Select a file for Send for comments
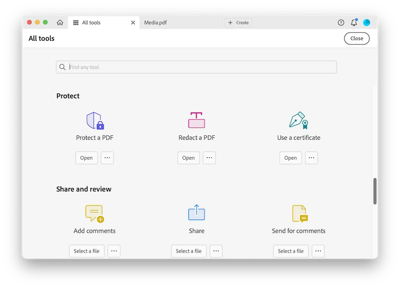The width and height of the screenshot is (400, 288). click(x=291, y=251)
